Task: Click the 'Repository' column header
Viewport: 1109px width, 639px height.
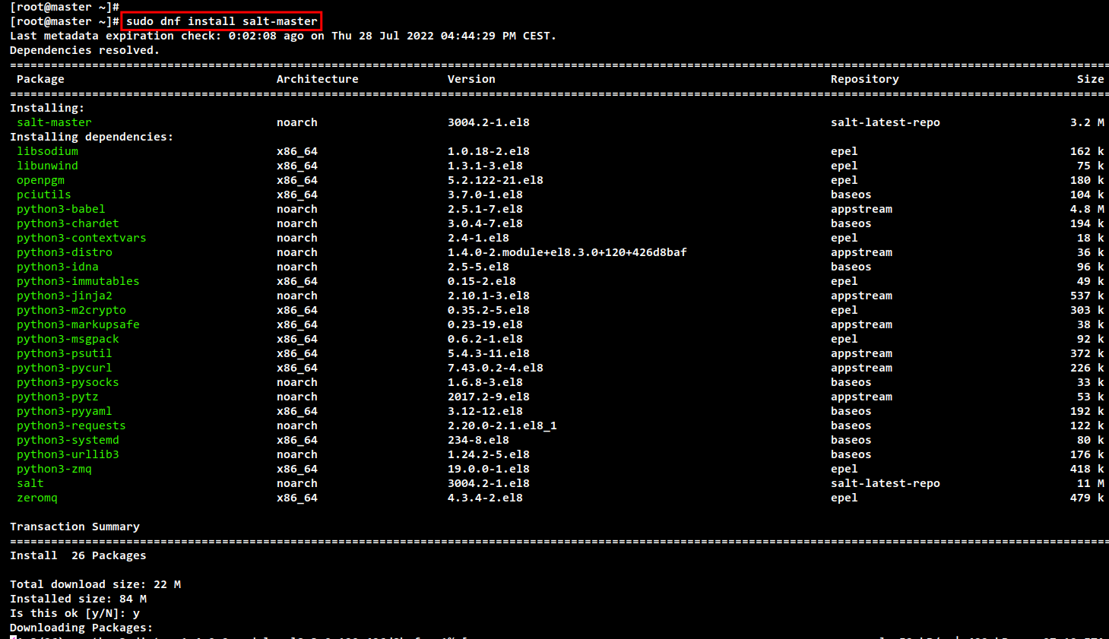Action: [x=865, y=79]
